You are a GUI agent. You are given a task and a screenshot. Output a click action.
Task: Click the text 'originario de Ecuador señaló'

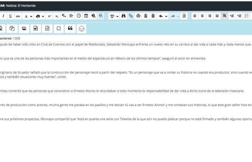(19, 72)
